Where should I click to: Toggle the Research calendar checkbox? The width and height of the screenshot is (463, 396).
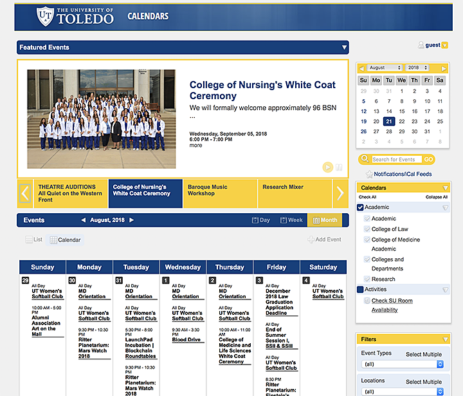click(367, 279)
